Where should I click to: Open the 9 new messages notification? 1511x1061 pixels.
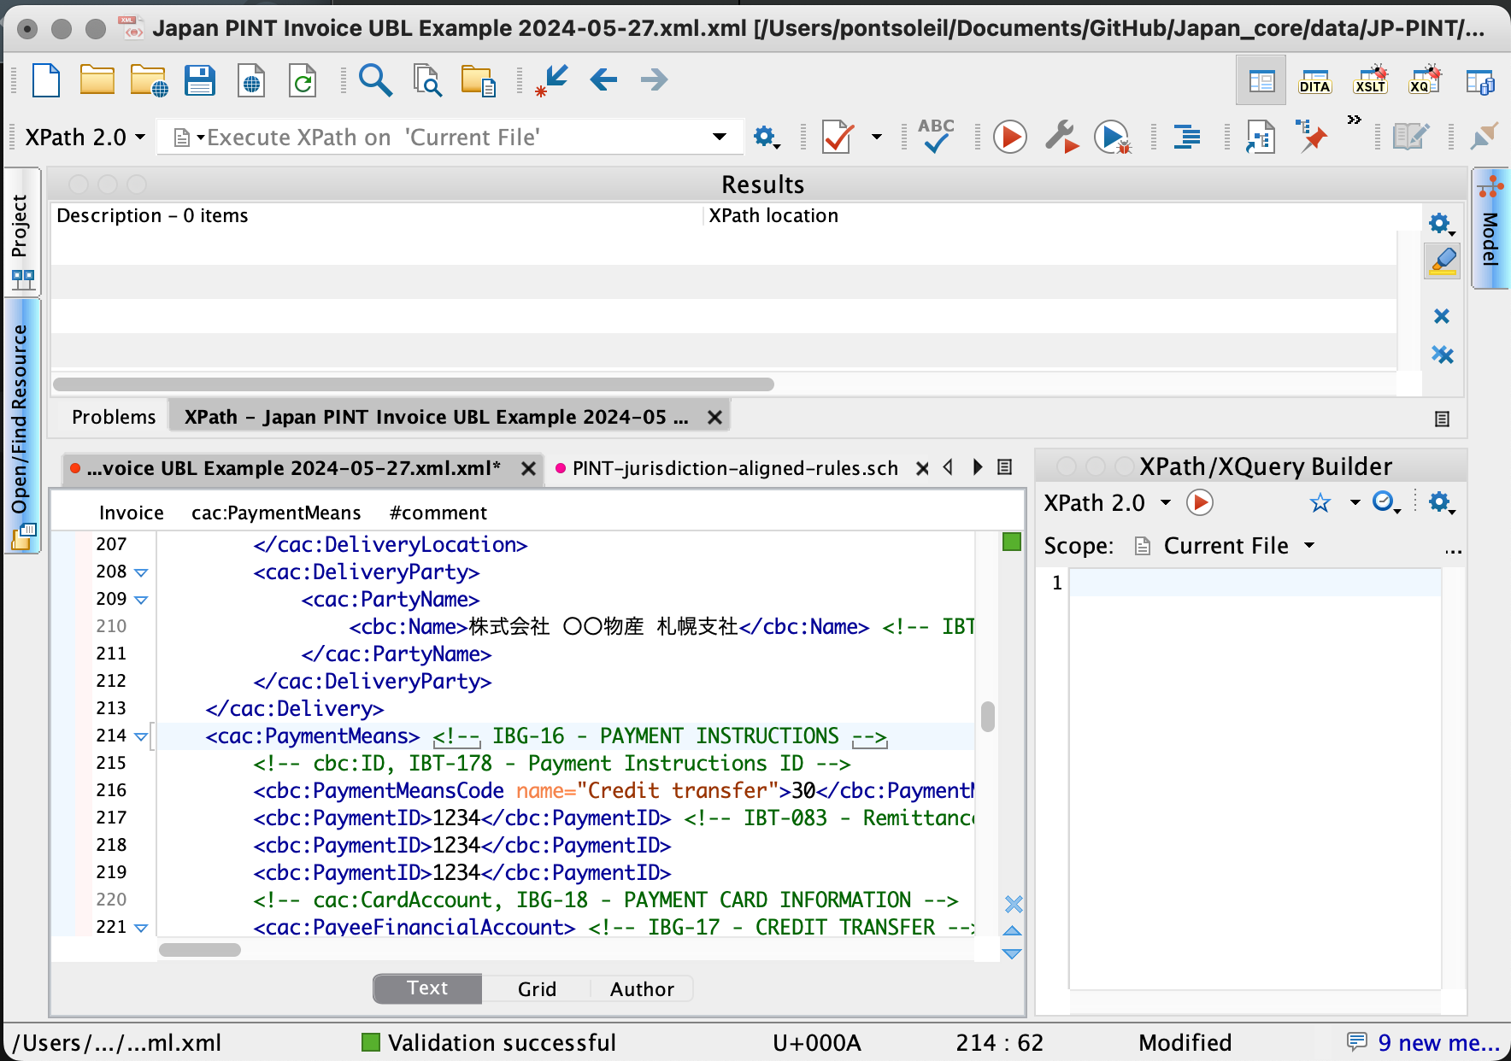point(1424,1043)
